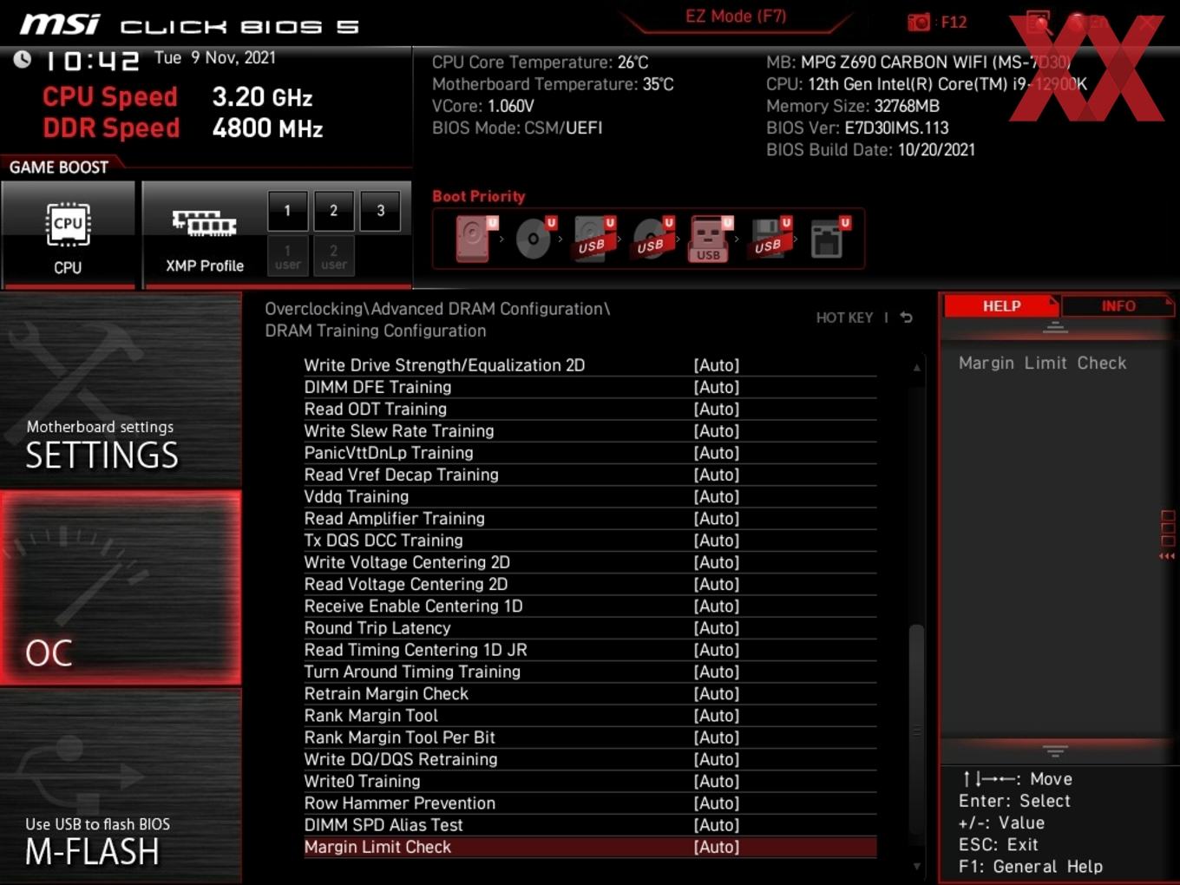1180x885 pixels.
Task: Select Rank Margin Tool Per Bit row
Action: [590, 737]
